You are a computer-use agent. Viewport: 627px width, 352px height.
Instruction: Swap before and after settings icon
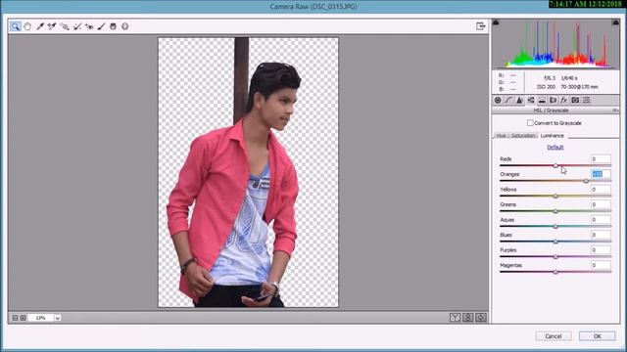click(467, 317)
